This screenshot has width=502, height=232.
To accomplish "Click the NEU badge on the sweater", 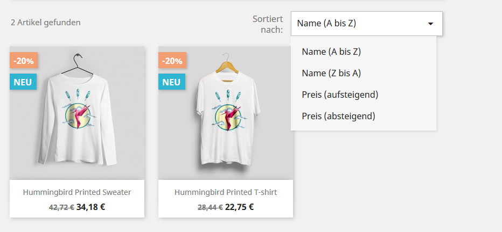I will tap(23, 82).
